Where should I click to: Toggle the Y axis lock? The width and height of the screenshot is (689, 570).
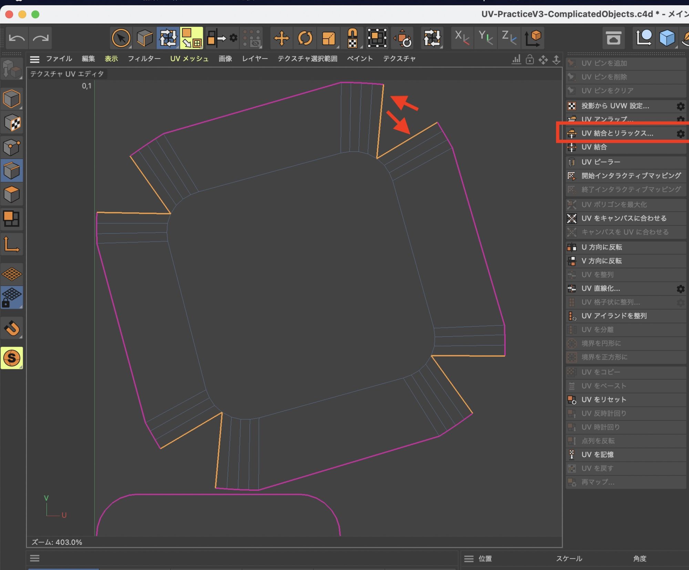coord(485,37)
